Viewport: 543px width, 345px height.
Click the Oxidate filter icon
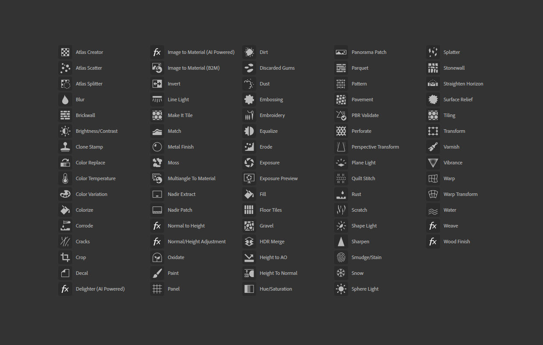157,257
